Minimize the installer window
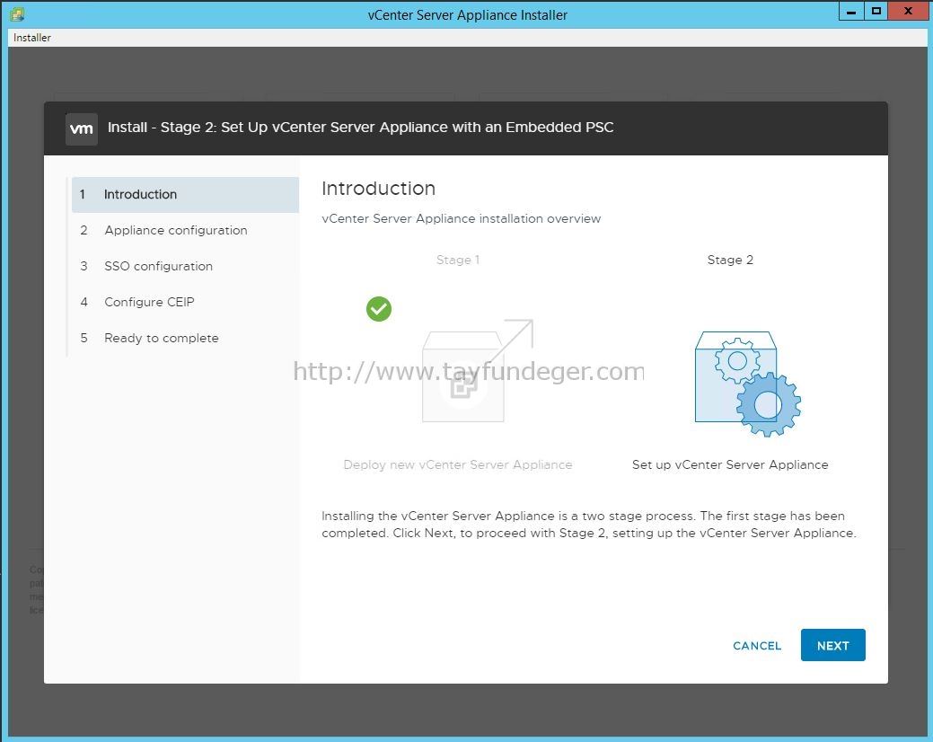Image resolution: width=933 pixels, height=742 pixels. (851, 12)
